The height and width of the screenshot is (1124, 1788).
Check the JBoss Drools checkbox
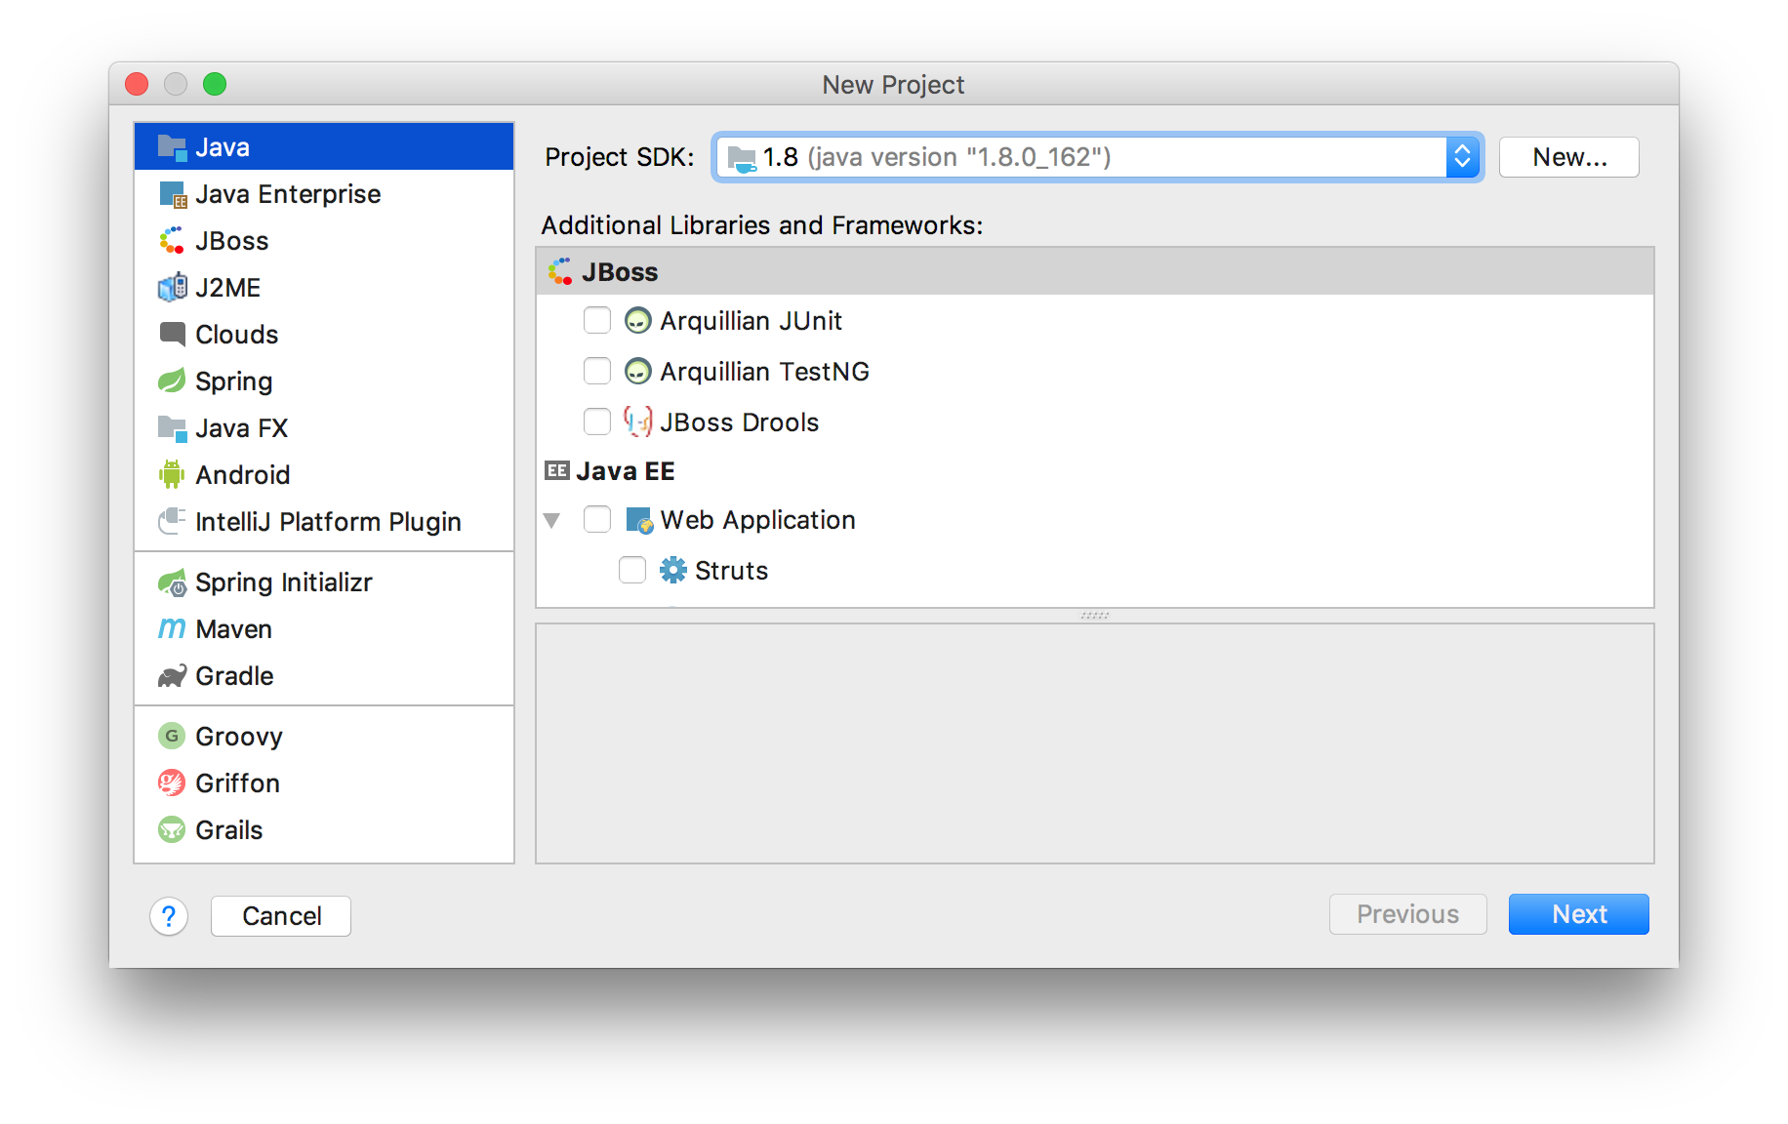tap(597, 422)
